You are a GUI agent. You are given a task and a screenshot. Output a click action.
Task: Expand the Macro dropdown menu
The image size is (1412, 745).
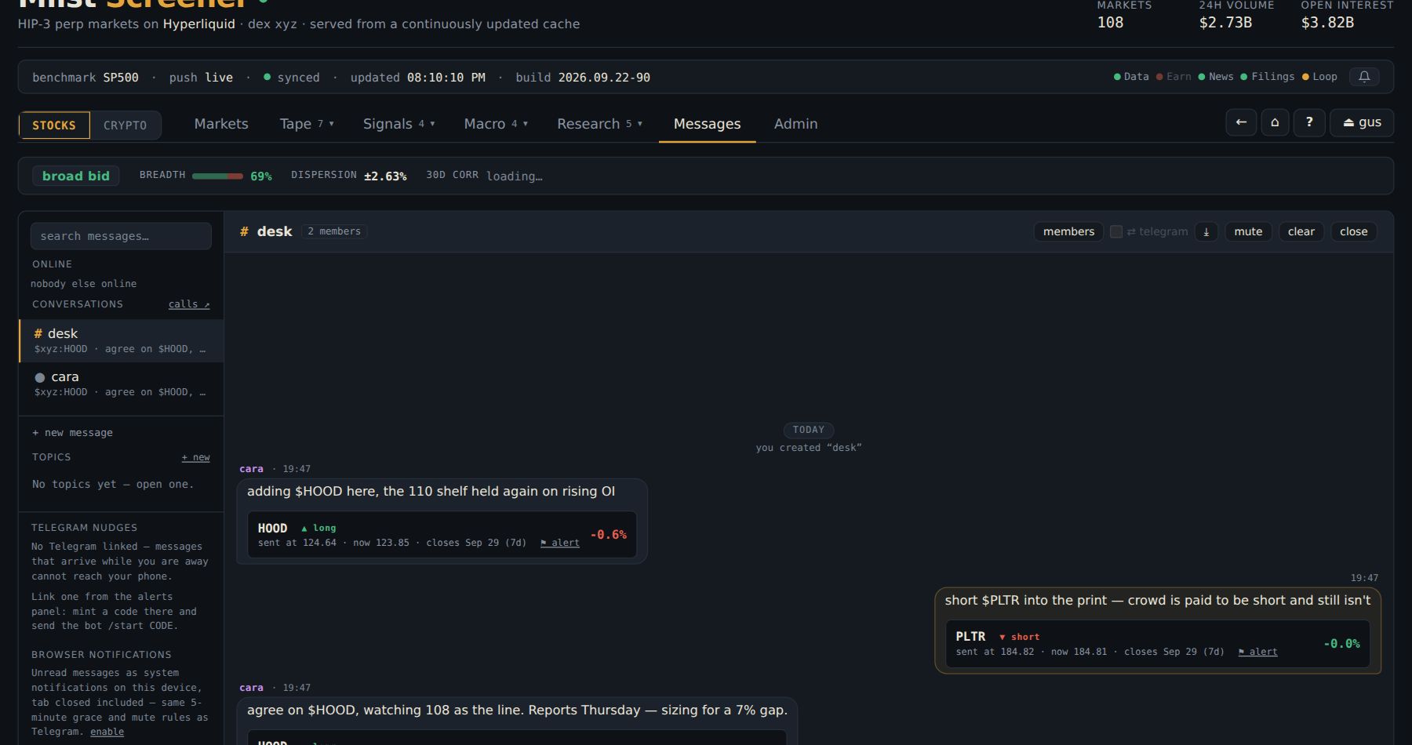[496, 124]
